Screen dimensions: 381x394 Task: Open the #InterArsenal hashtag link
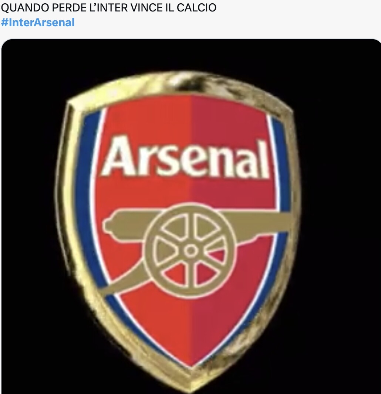point(38,22)
